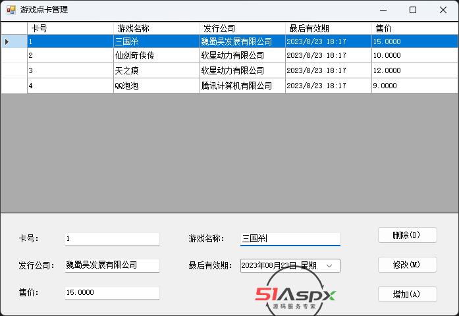This screenshot has height=316, width=459.
Task: Maximize the 游戏点卡管理 window
Action: (x=413, y=10)
